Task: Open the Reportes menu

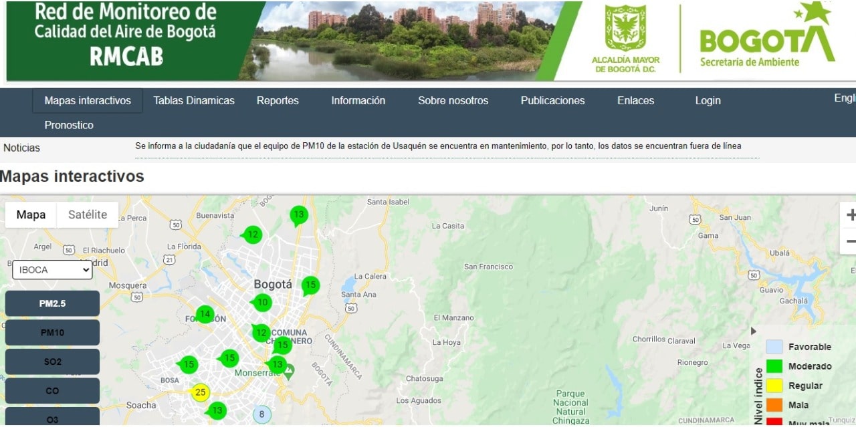Action: 278,101
